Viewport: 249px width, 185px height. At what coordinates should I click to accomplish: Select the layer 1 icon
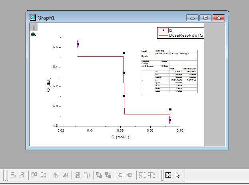pos(34,28)
